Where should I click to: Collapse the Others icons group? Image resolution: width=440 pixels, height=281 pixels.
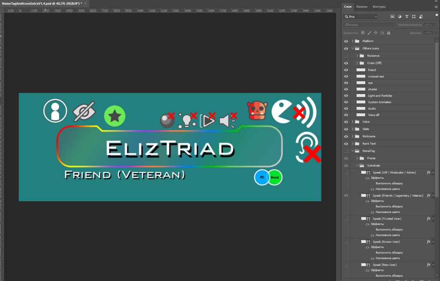coord(353,48)
